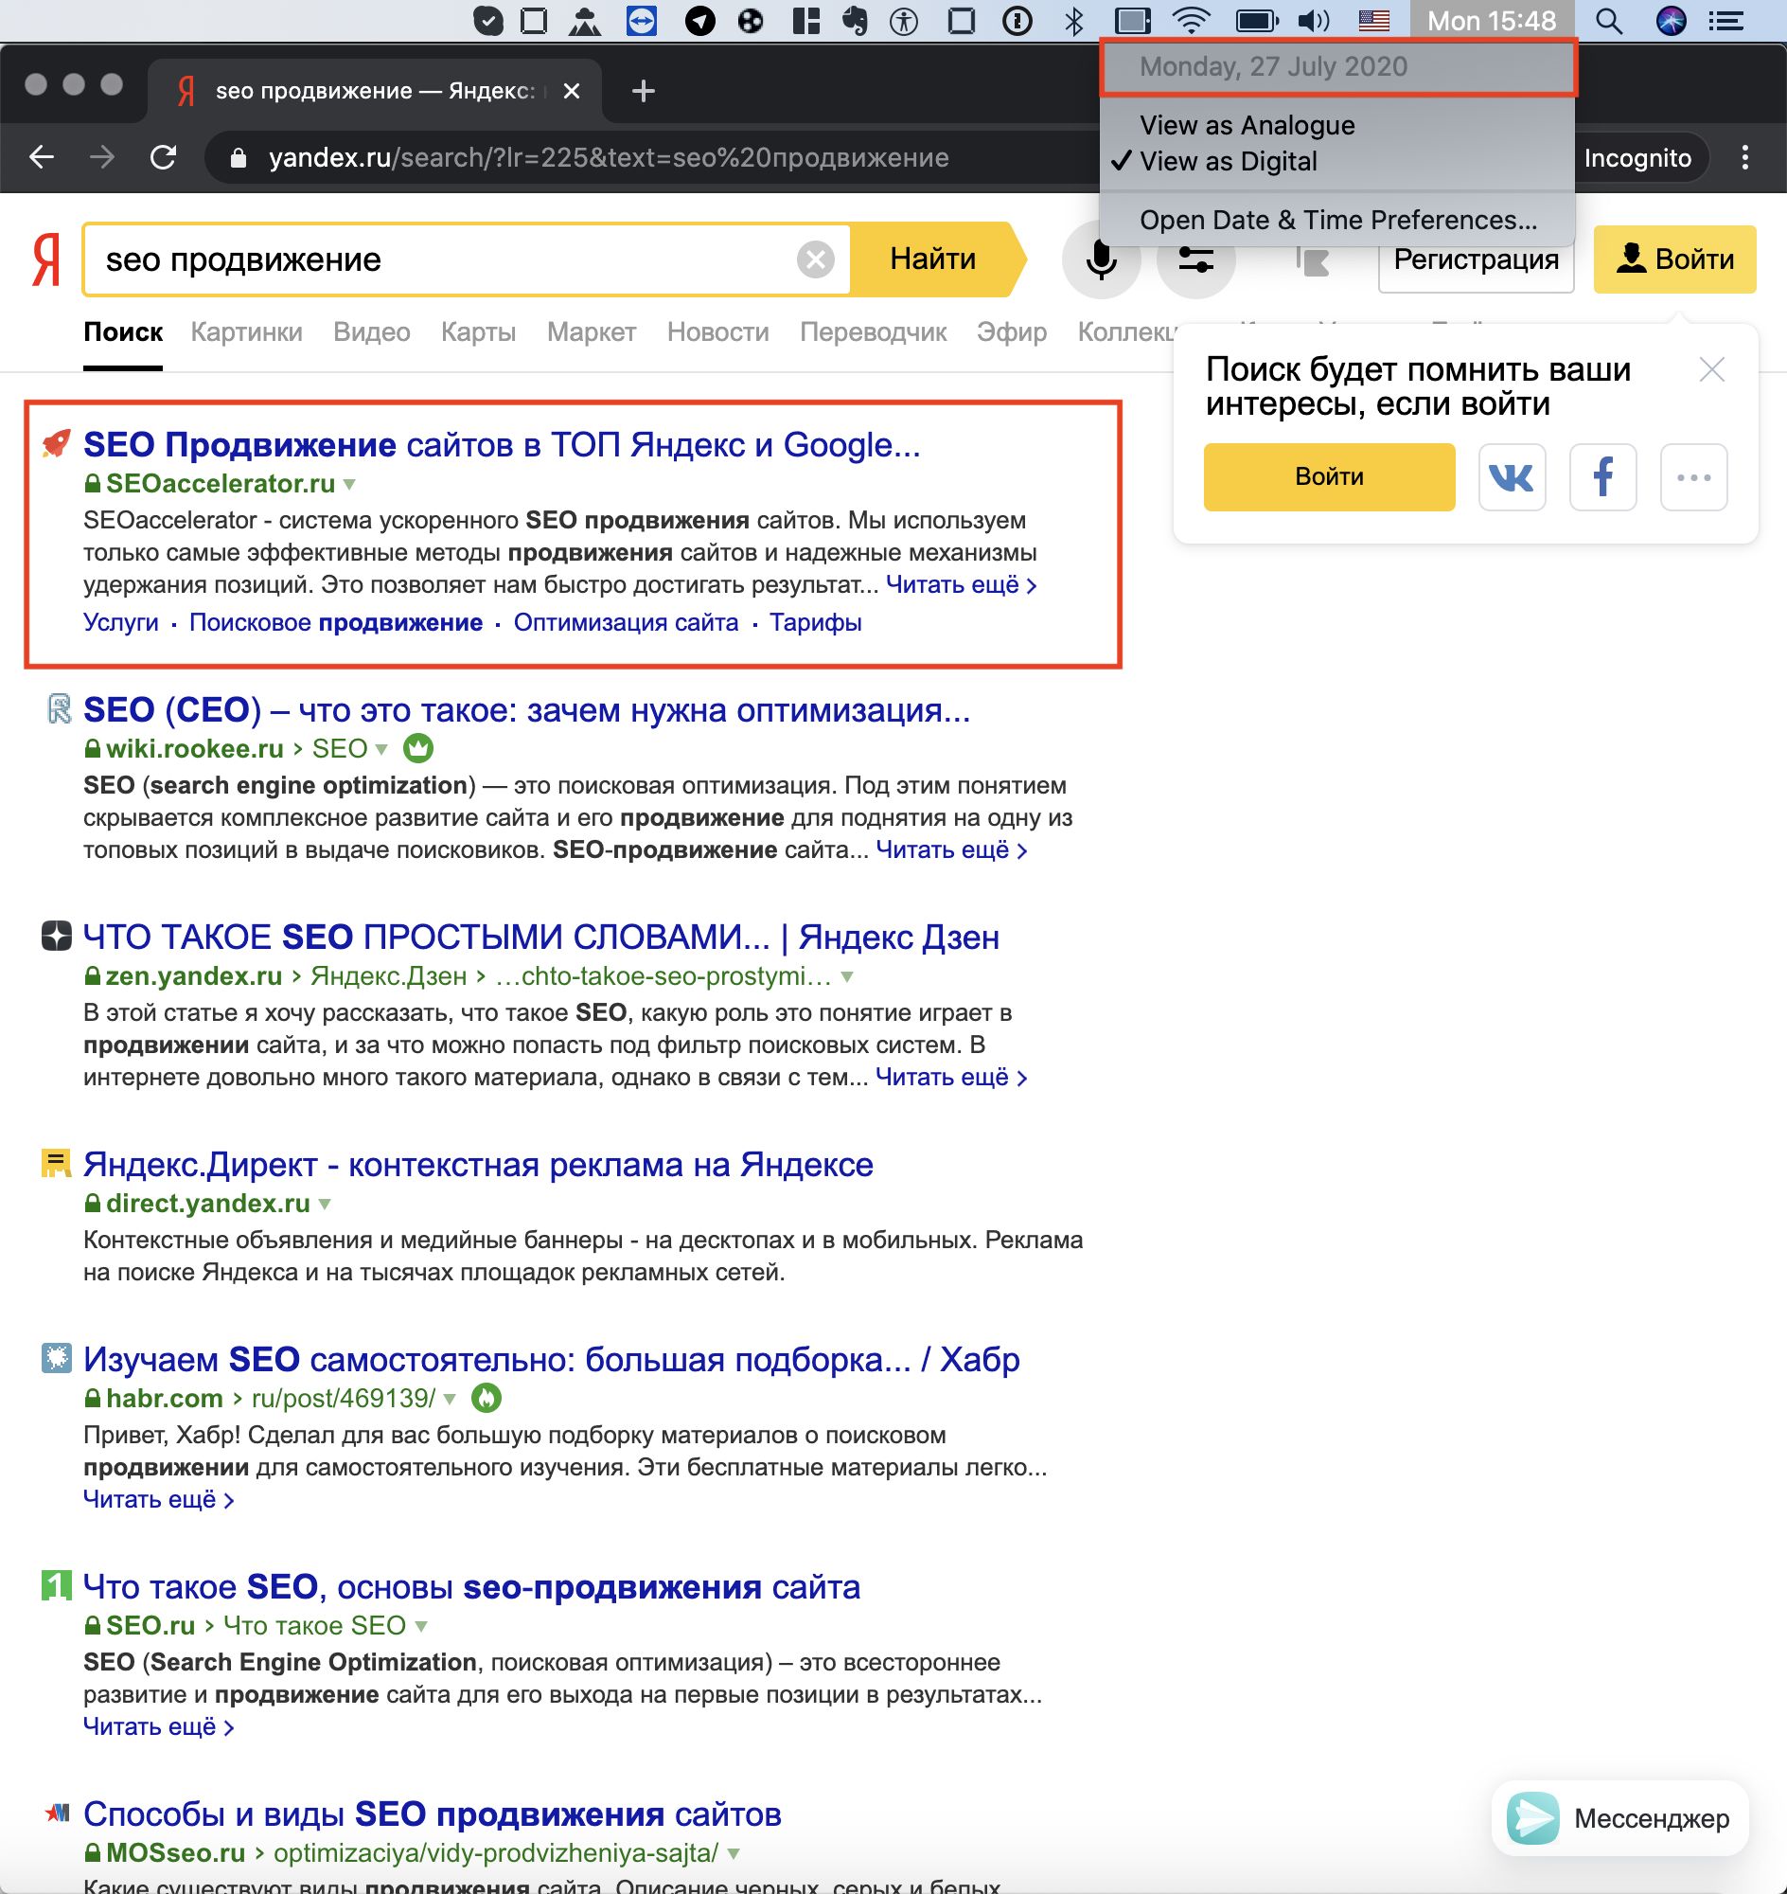Expand the habr.com post URL dropdown
This screenshot has height=1894, width=1787.
451,1400
